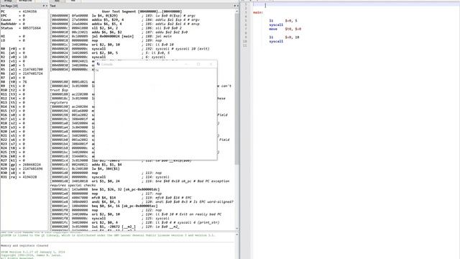
Task: Click the Memory and registers cleared message
Action: [24, 245]
